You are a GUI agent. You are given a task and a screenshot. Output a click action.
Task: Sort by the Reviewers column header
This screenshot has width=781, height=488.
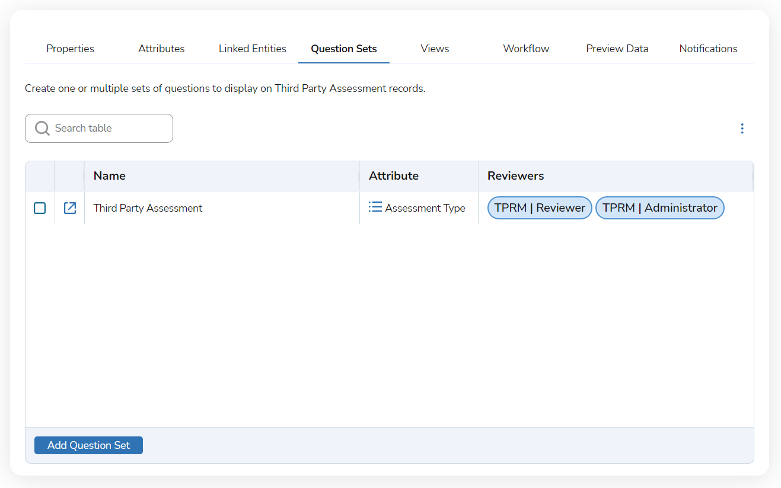[x=616, y=176]
